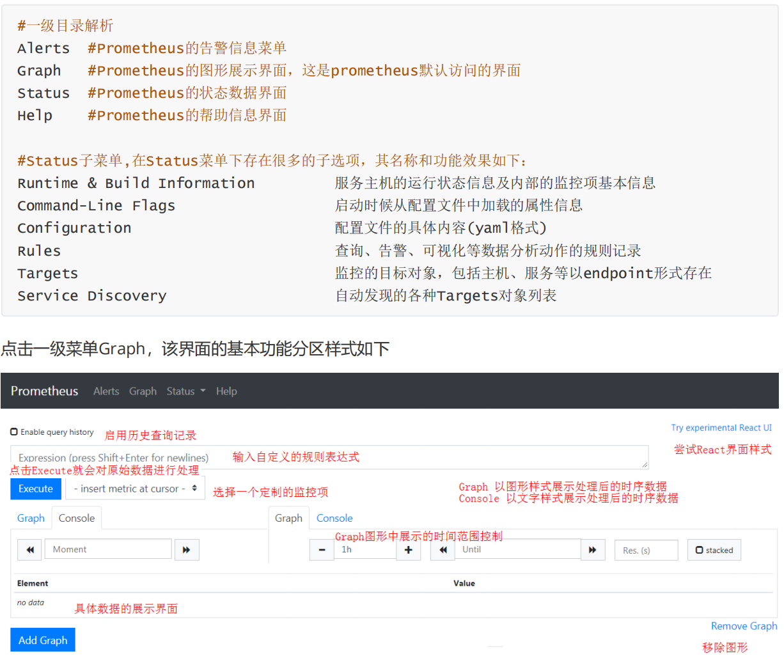
Task: Click the Execute button
Action: pyautogui.click(x=36, y=488)
